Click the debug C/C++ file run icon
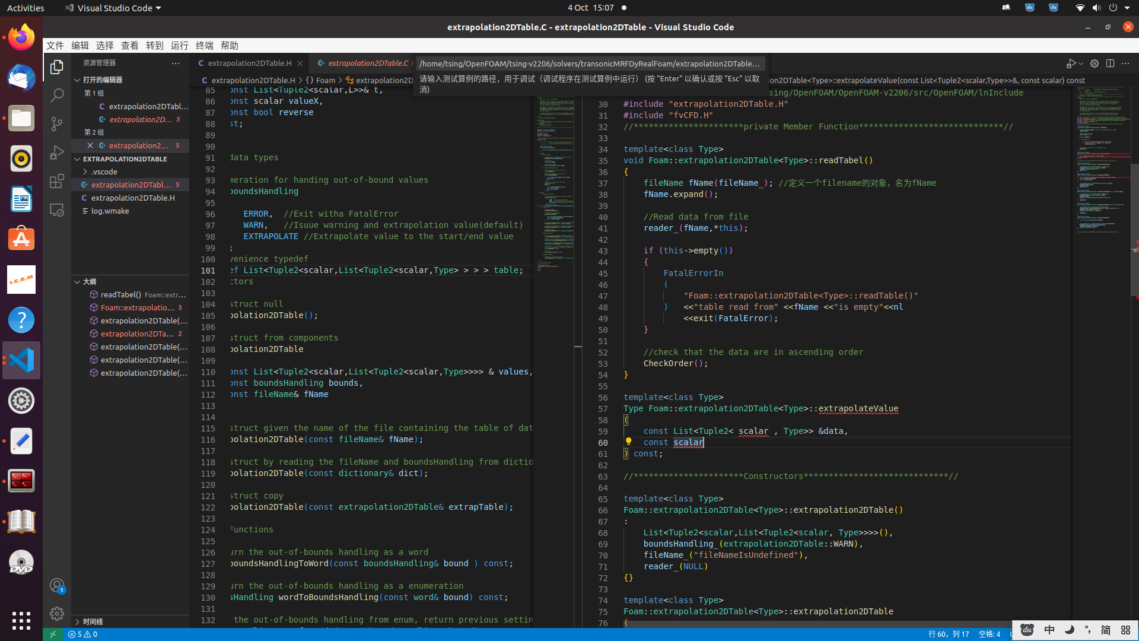Screen dimensions: 1139x641 [1071, 64]
